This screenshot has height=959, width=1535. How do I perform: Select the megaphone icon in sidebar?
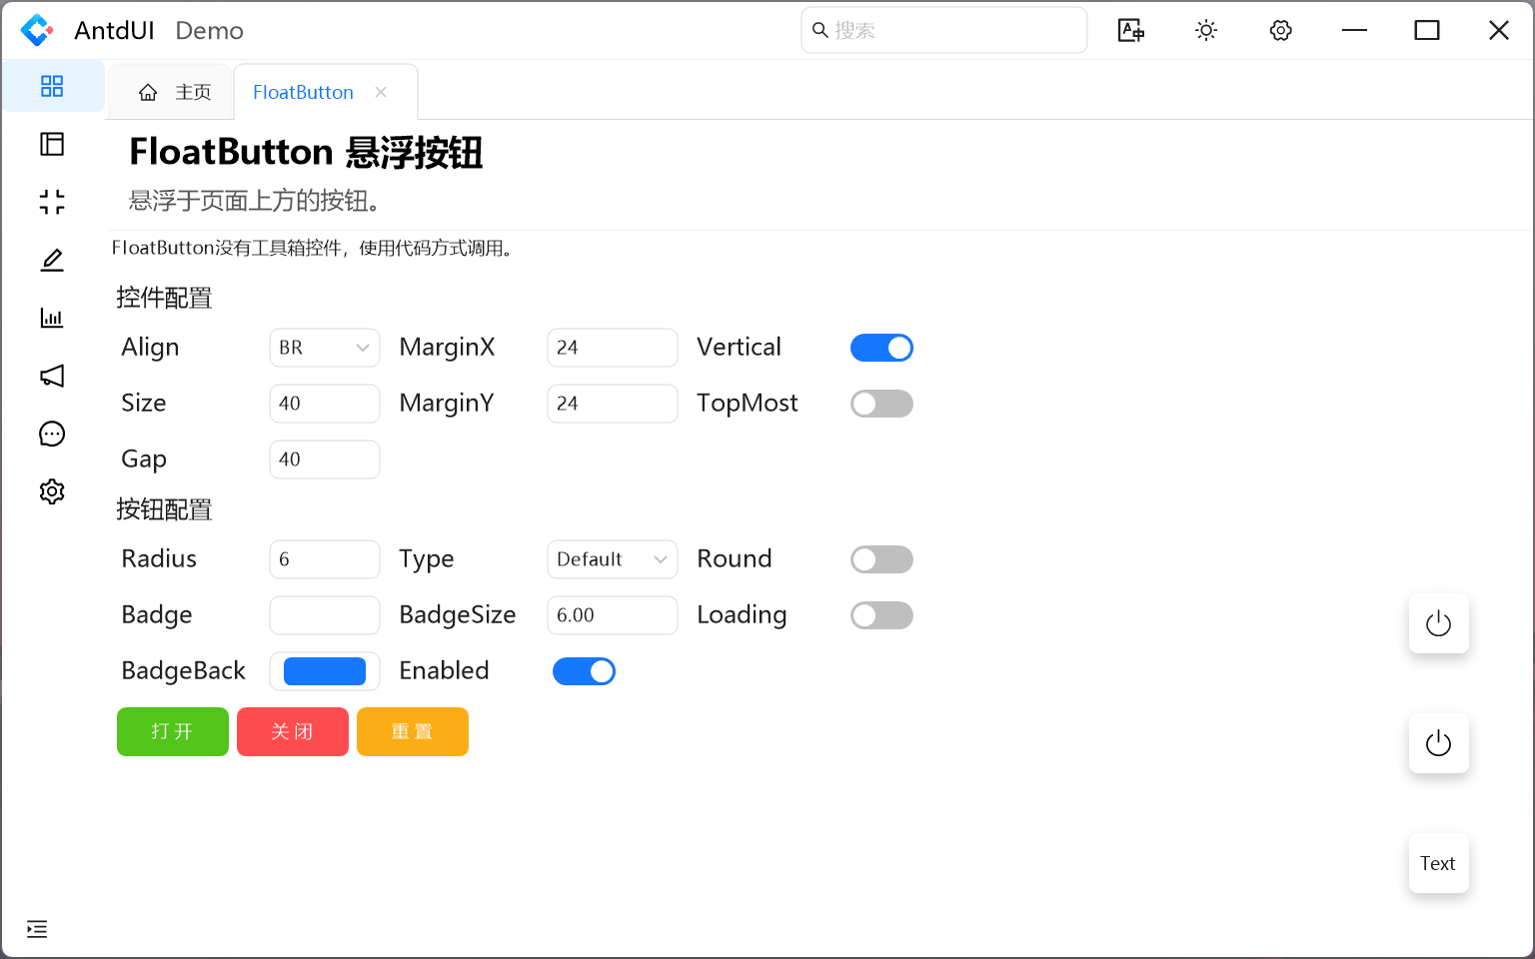pyautogui.click(x=52, y=376)
